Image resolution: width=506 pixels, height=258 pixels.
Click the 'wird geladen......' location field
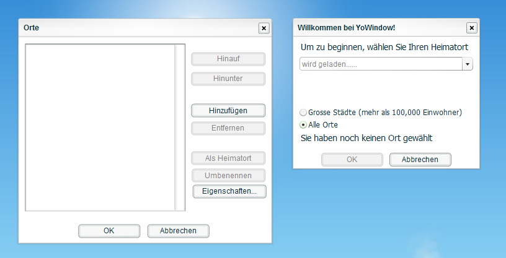[381, 64]
